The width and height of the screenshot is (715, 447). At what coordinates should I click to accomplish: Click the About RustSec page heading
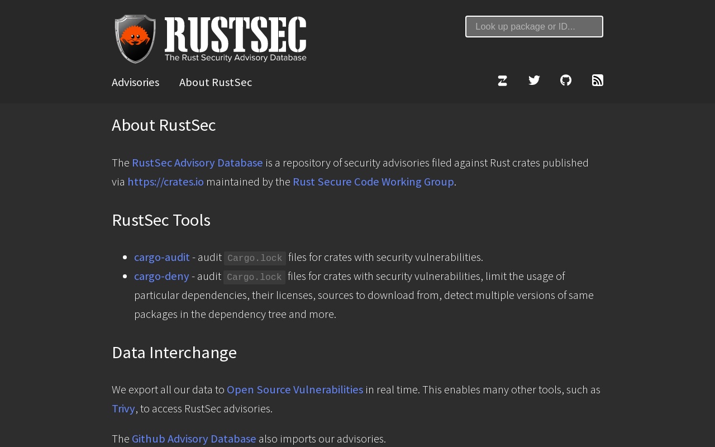coord(164,125)
